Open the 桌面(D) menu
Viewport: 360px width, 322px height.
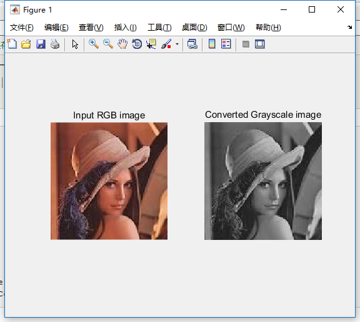(194, 28)
